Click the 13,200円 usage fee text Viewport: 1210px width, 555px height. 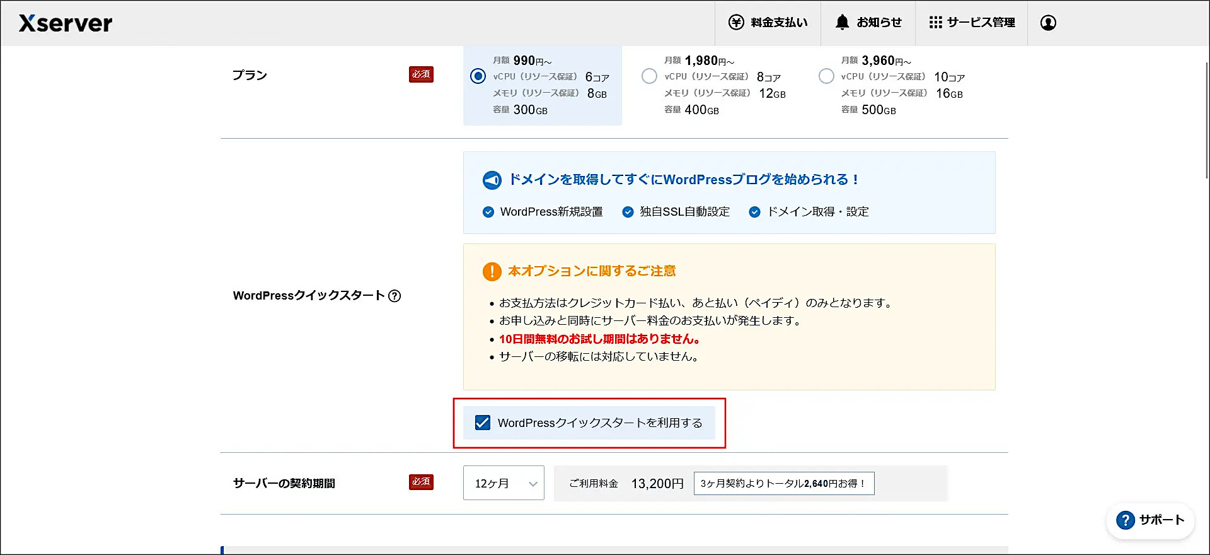pyautogui.click(x=657, y=484)
